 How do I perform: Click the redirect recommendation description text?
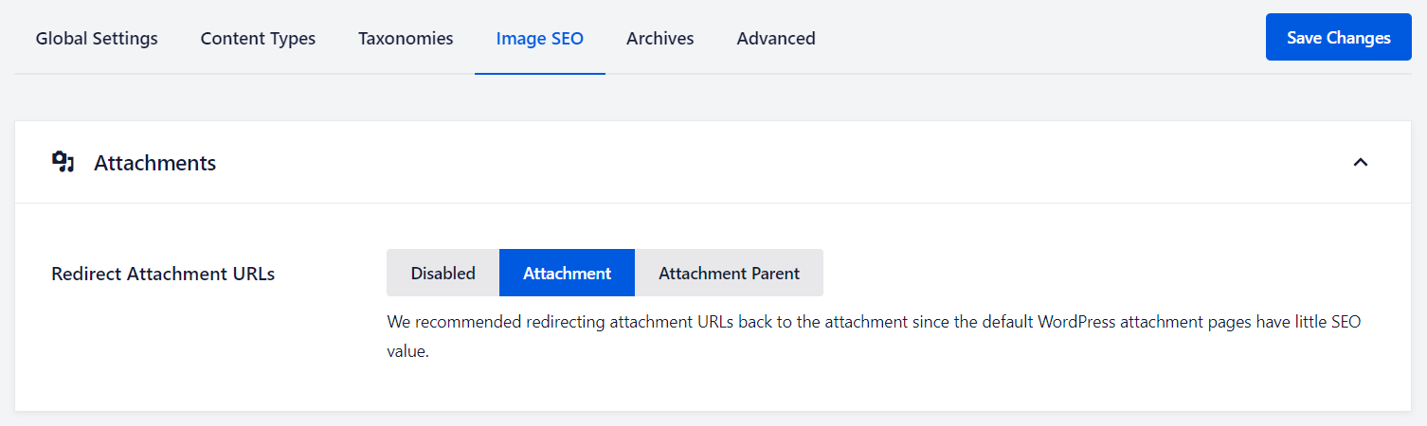(663, 322)
